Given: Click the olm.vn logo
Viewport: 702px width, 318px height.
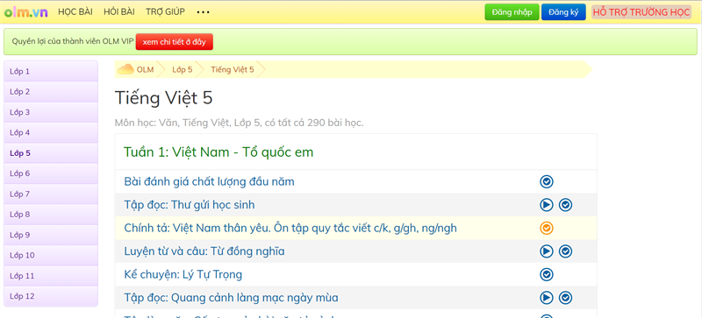Looking at the screenshot, I should [x=26, y=12].
